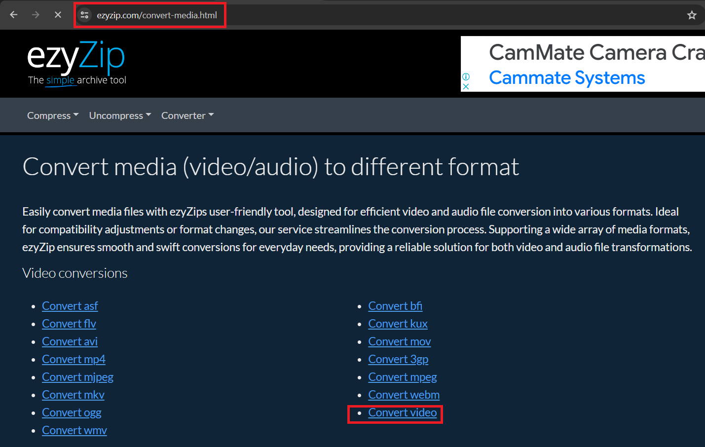
Task: Expand the Converter menu
Action: pos(187,115)
